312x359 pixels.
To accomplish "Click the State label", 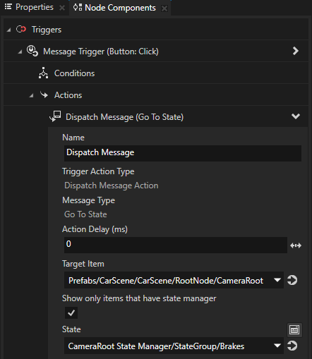I will (71, 329).
